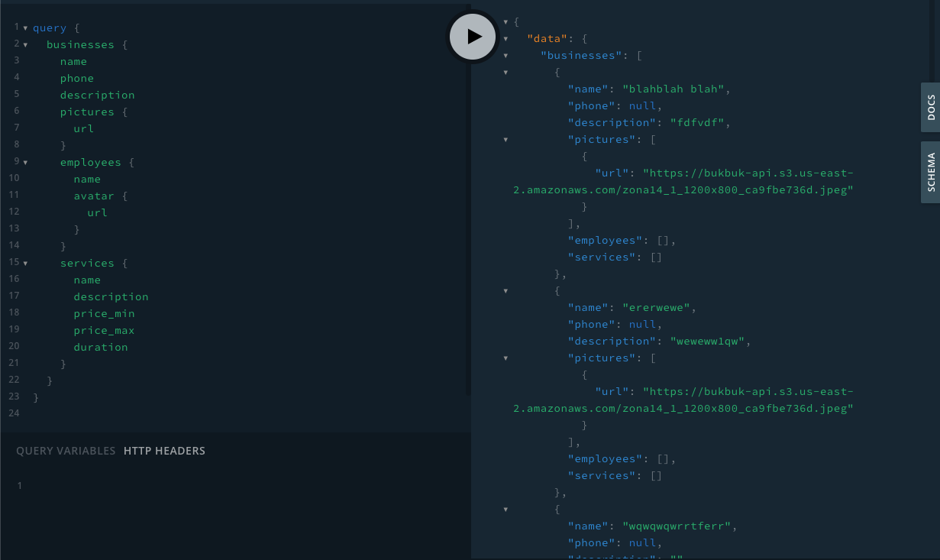This screenshot has width=940, height=560.
Task: Open the DOCS sidebar panel
Action: point(930,107)
